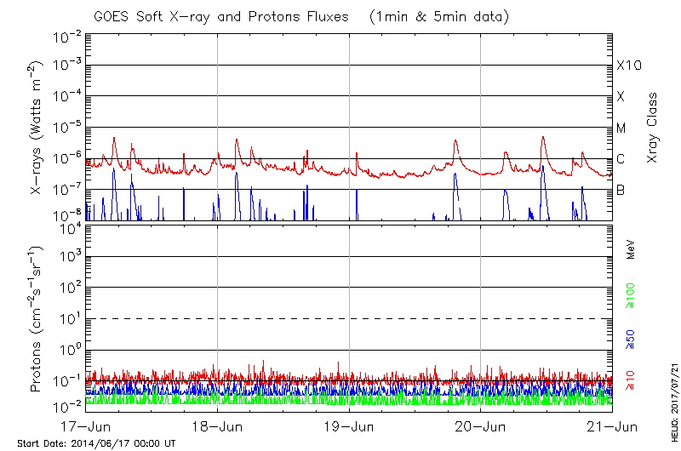Click the "Xray Class" vertical label on the right
The height and width of the screenshot is (451, 681).
tap(652, 128)
